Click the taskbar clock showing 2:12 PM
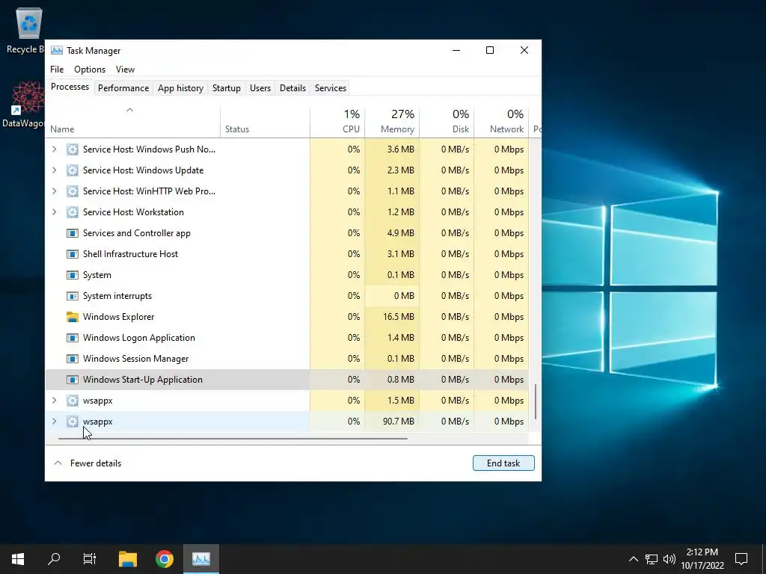Screen dimensions: 766x574 (x=702, y=558)
